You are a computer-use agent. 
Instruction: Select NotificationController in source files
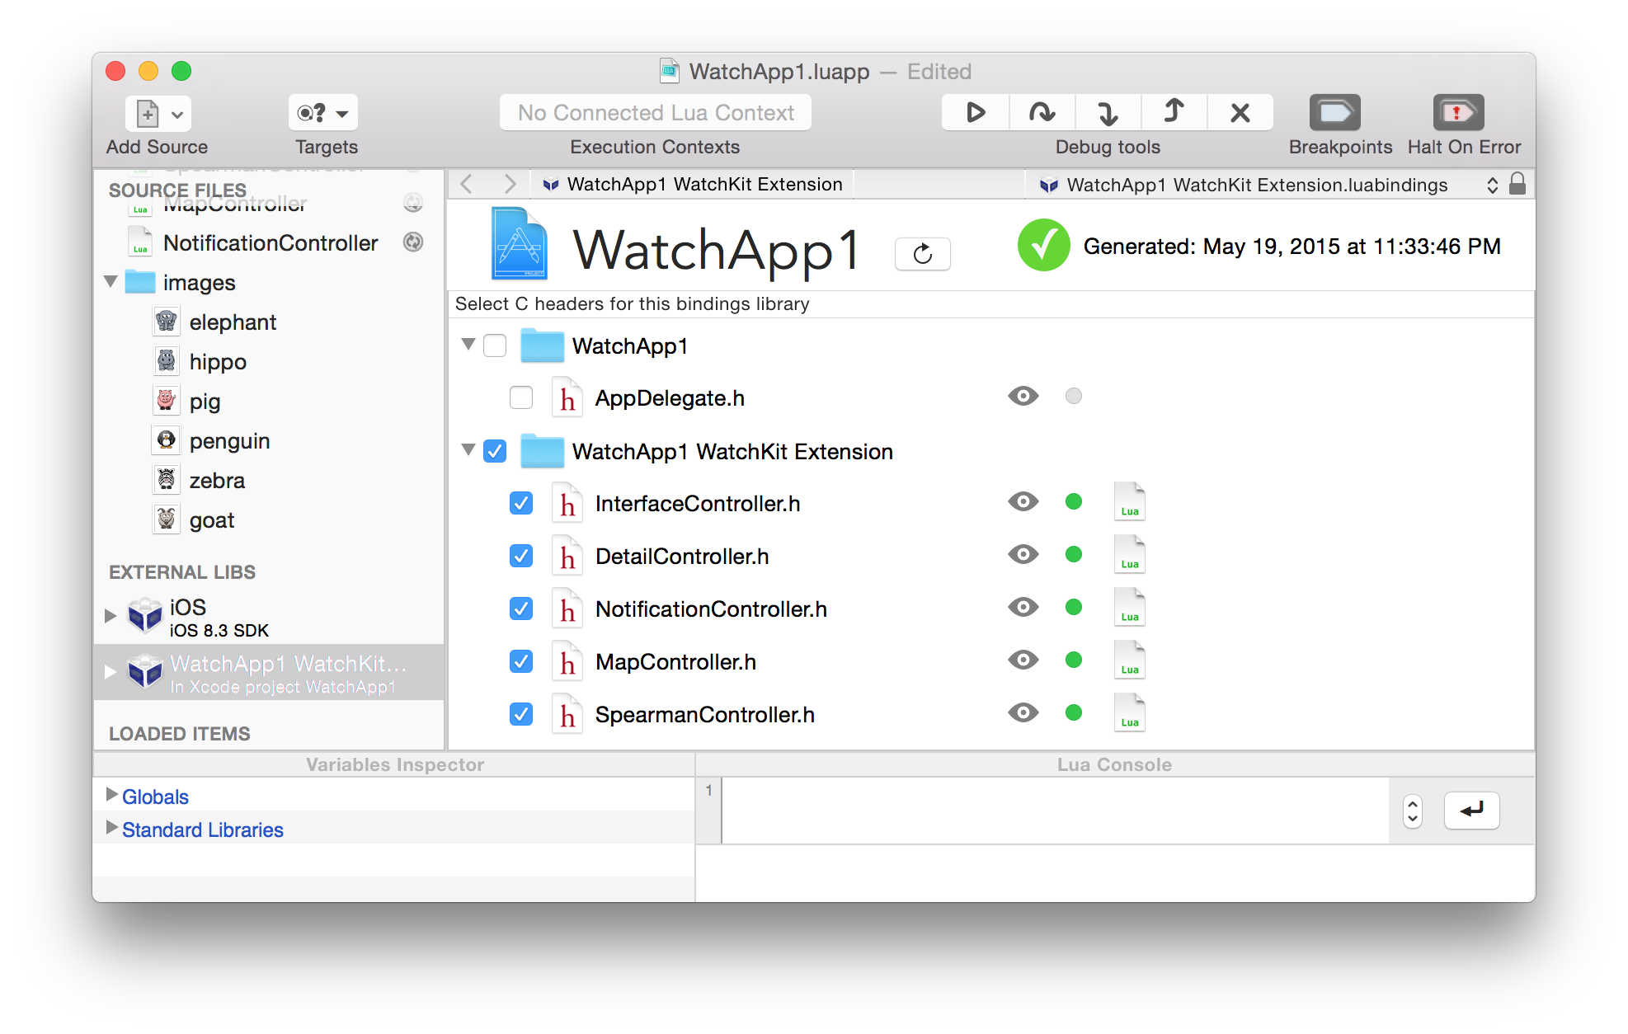(x=271, y=243)
